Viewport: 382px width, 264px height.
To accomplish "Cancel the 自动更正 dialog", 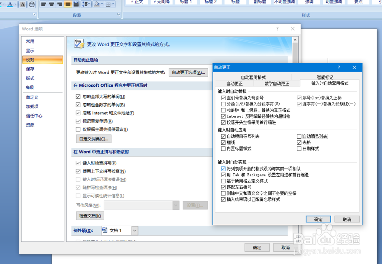I will coord(347,219).
